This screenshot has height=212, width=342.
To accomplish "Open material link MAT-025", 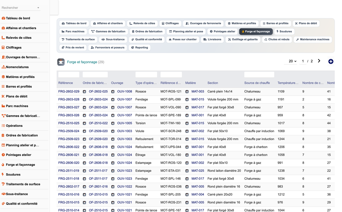I will point(198,171).
